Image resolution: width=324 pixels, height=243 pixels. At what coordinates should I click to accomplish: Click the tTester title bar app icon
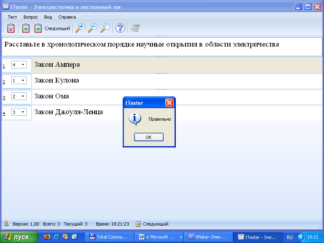(6, 7)
